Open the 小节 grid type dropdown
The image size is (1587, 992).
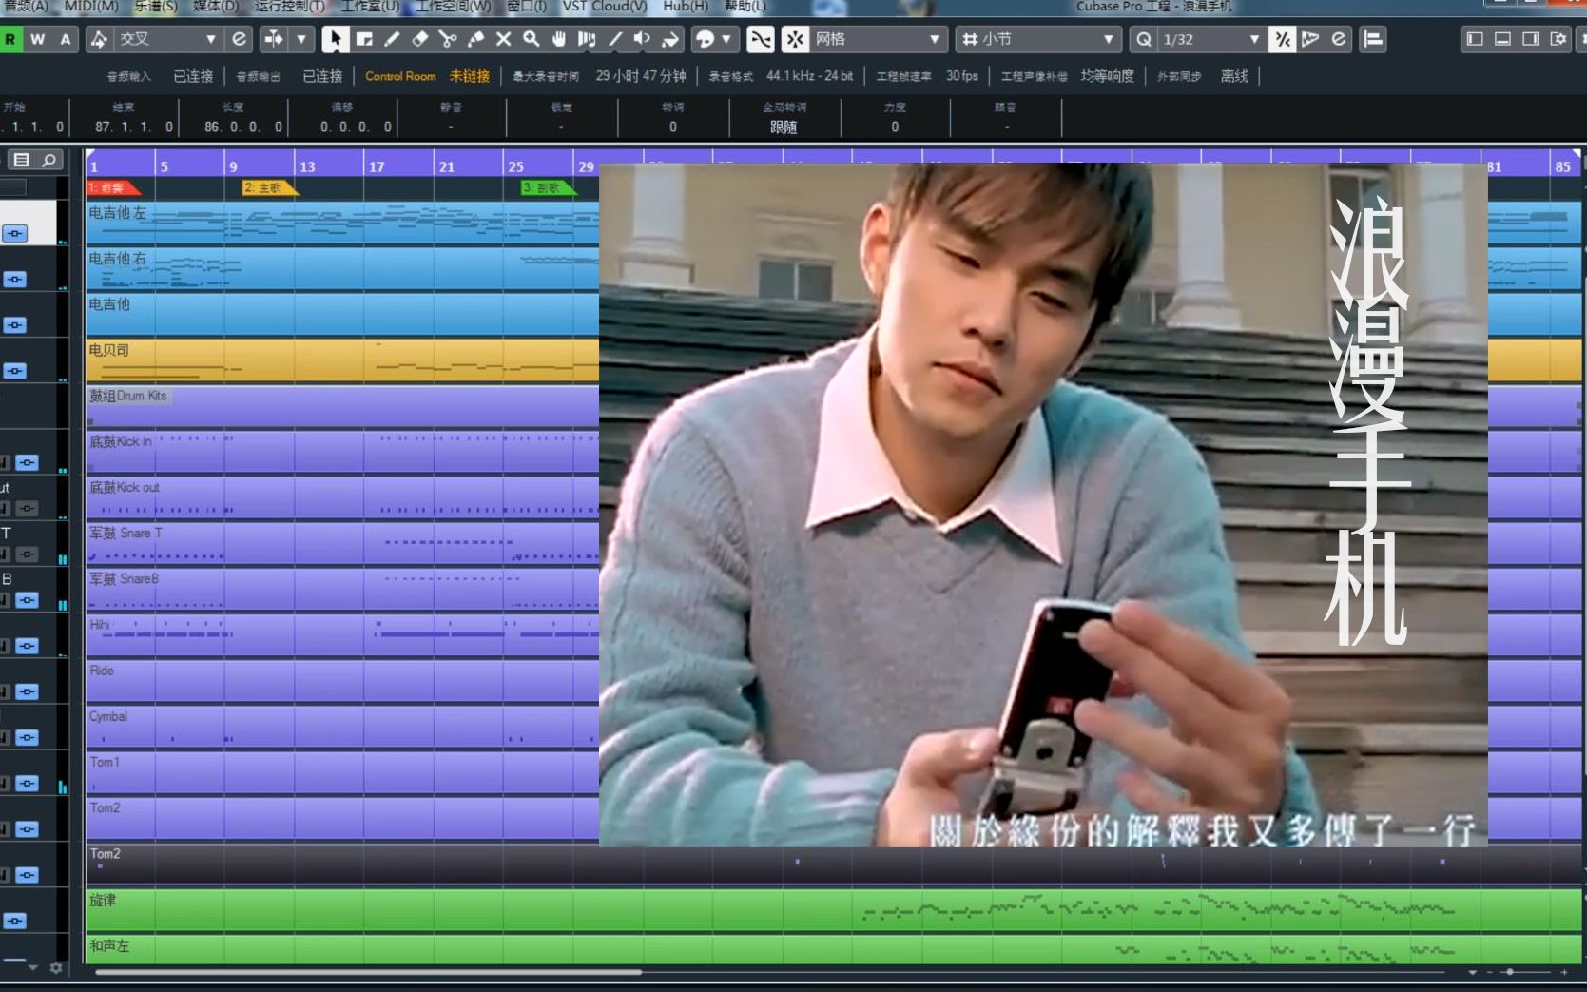coord(1038,39)
